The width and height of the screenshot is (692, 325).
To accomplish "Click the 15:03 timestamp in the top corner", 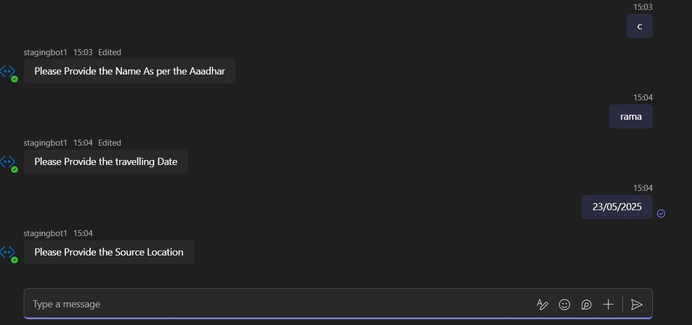I will pos(643,7).
